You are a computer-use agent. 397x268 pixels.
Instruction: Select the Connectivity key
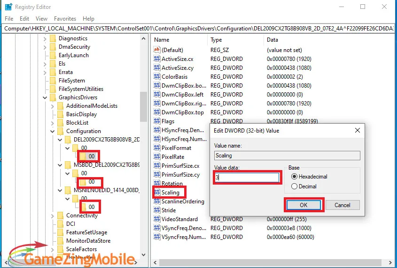pos(82,216)
